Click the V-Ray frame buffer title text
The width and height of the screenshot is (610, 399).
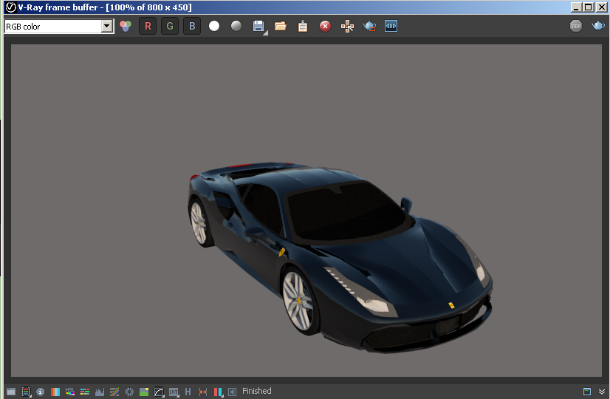[105, 7]
